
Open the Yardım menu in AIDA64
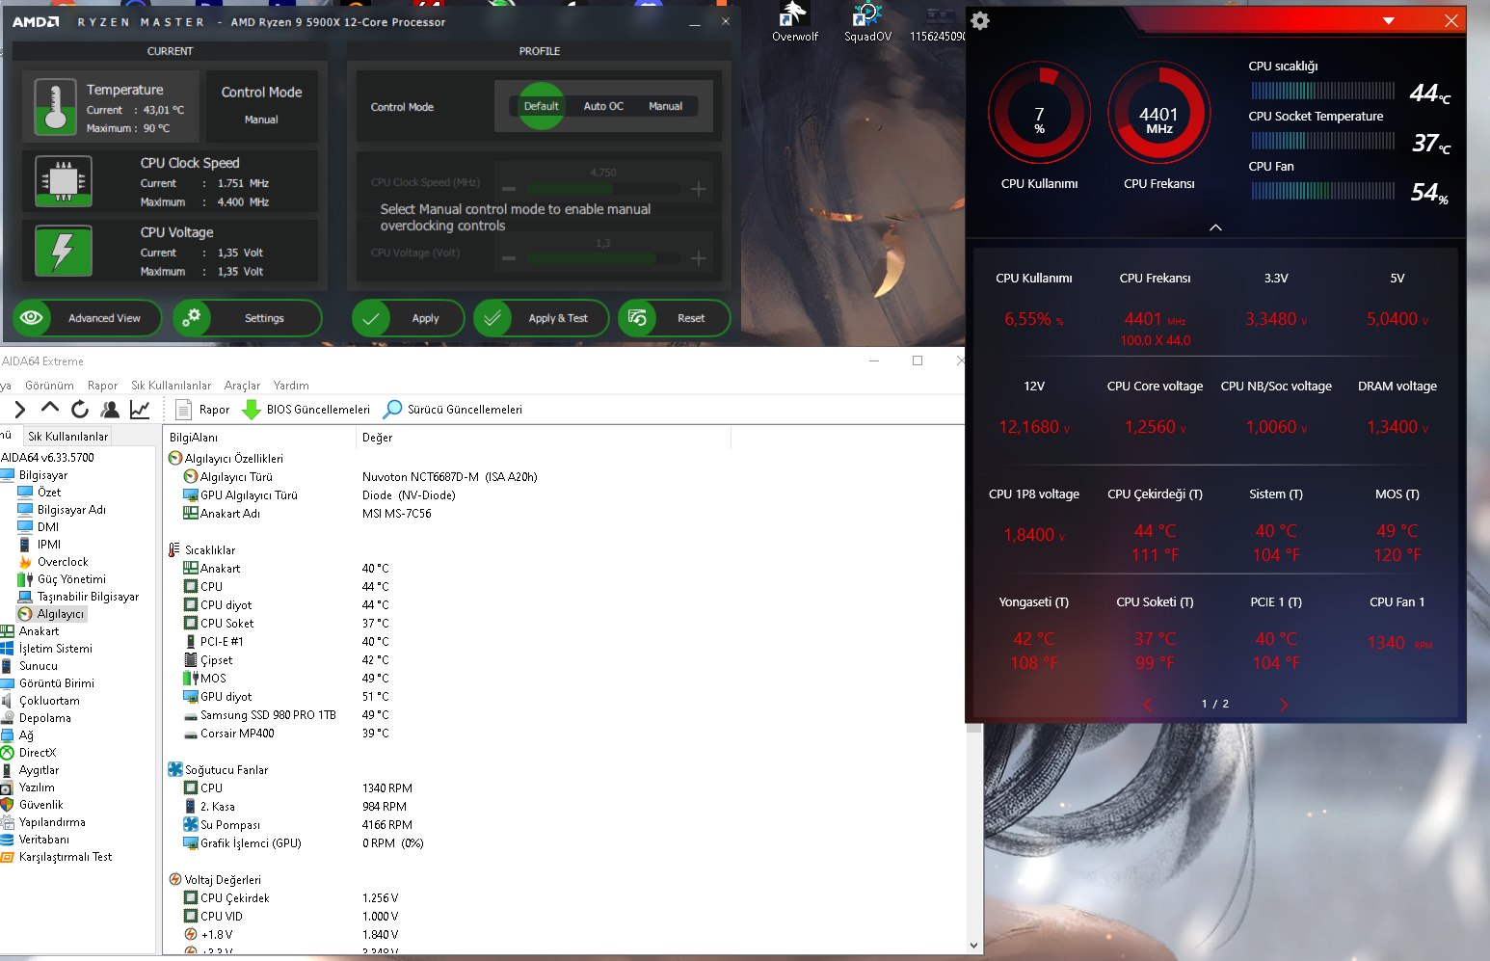tap(291, 386)
